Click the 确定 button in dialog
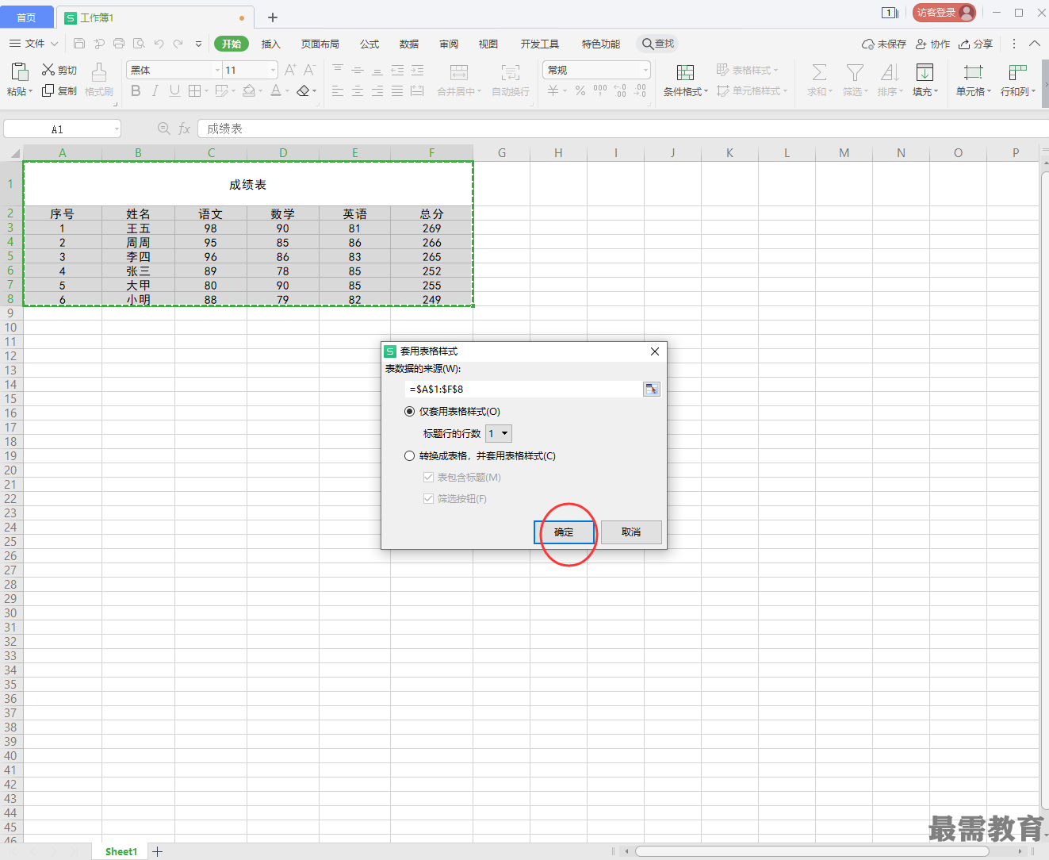1049x860 pixels. coord(564,532)
